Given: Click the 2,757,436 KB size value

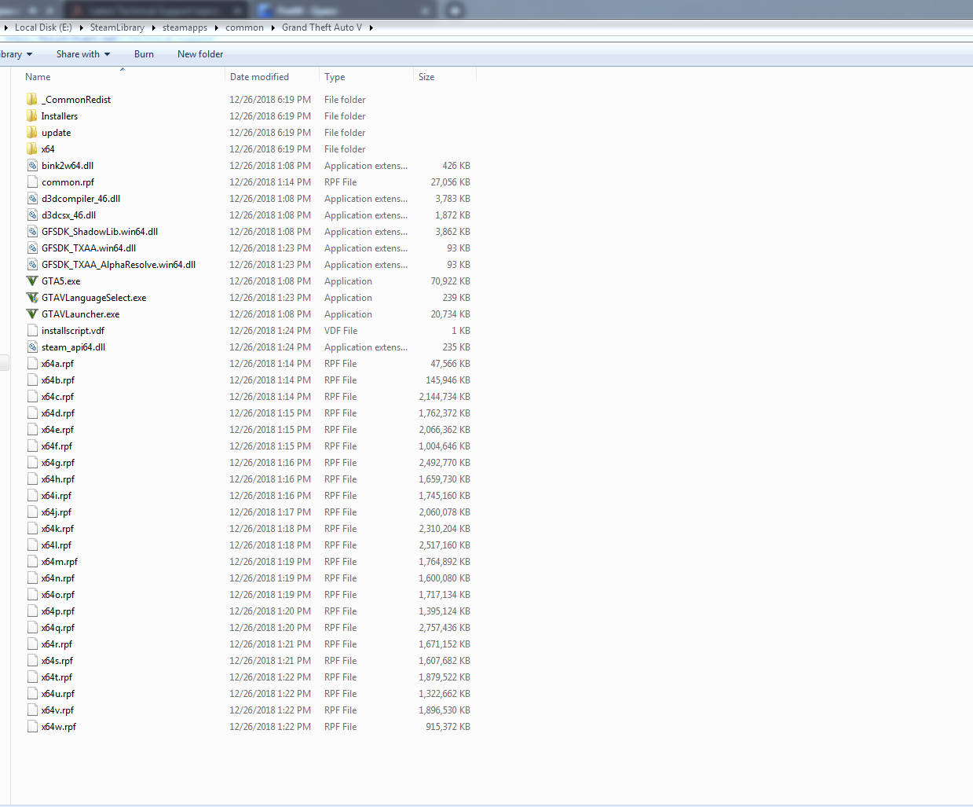Looking at the screenshot, I should pyautogui.click(x=444, y=628).
